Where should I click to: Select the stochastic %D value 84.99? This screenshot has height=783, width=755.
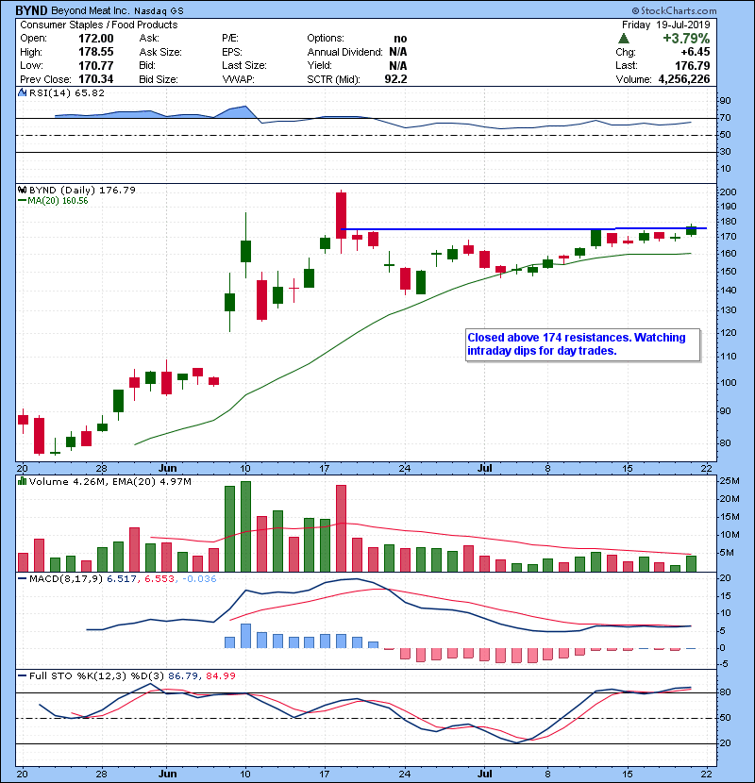220,675
